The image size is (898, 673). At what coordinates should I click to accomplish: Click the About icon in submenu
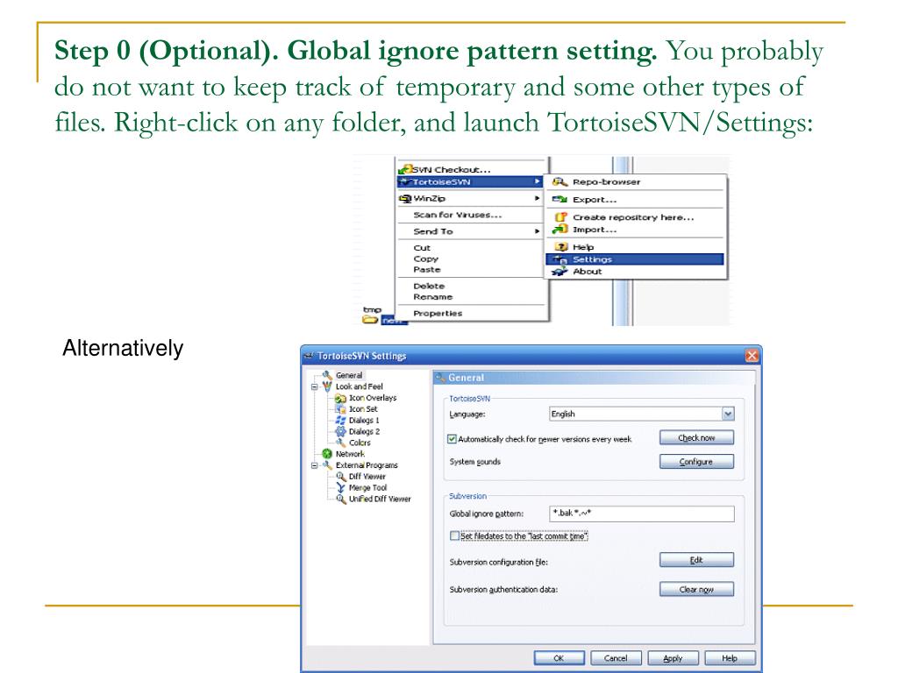click(x=559, y=272)
